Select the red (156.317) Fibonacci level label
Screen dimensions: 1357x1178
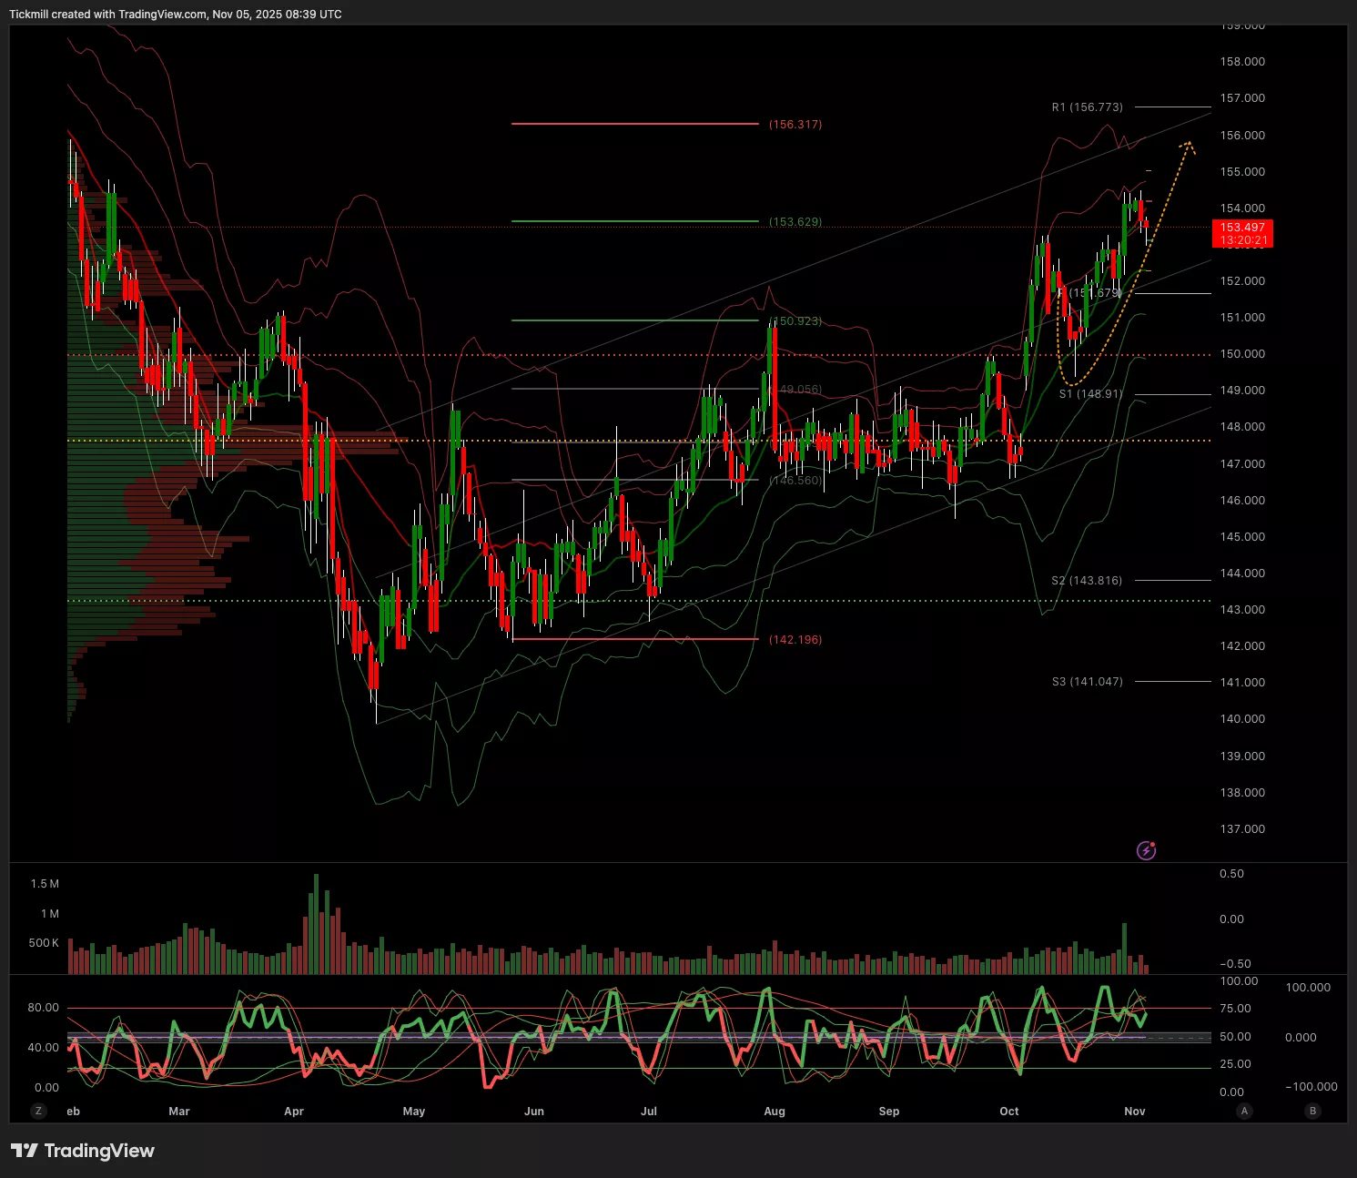pyautogui.click(x=795, y=125)
